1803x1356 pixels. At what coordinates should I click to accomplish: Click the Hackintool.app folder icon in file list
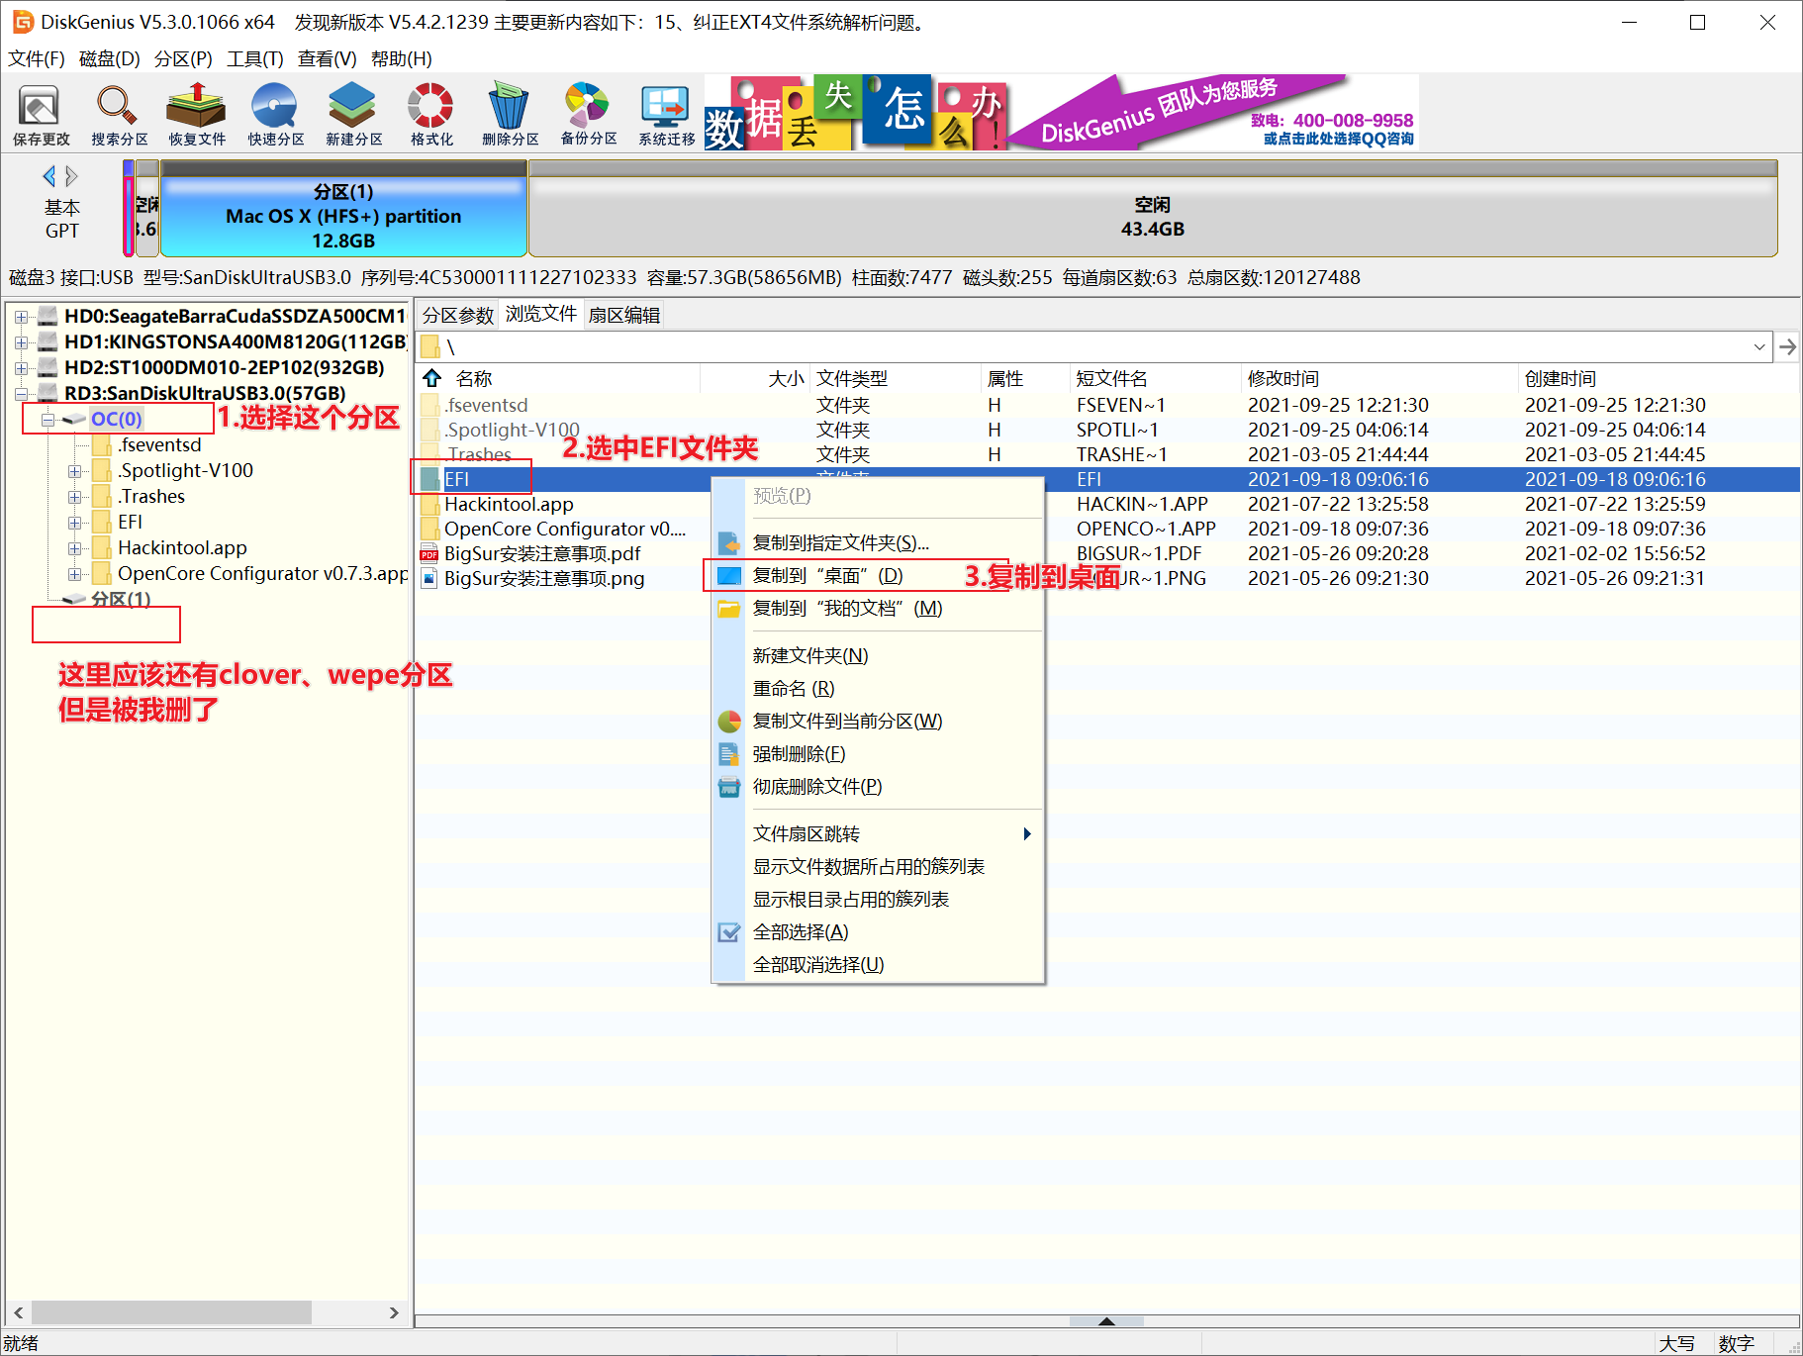coord(429,504)
